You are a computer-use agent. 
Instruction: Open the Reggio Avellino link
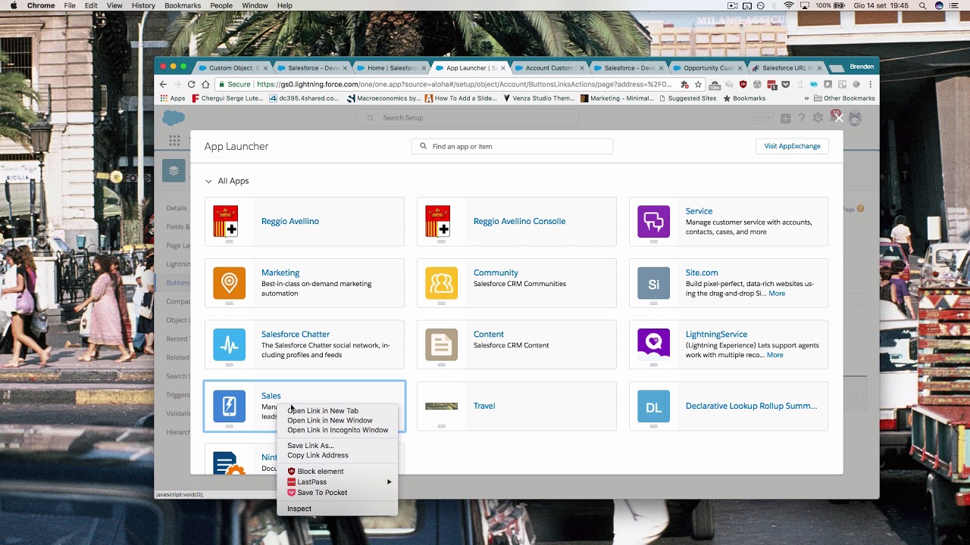[290, 221]
